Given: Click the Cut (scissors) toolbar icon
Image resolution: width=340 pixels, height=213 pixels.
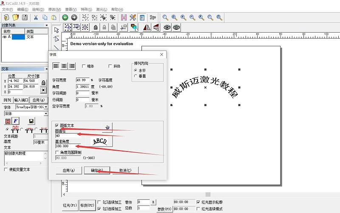Looking at the screenshot, I should tap(36, 17).
